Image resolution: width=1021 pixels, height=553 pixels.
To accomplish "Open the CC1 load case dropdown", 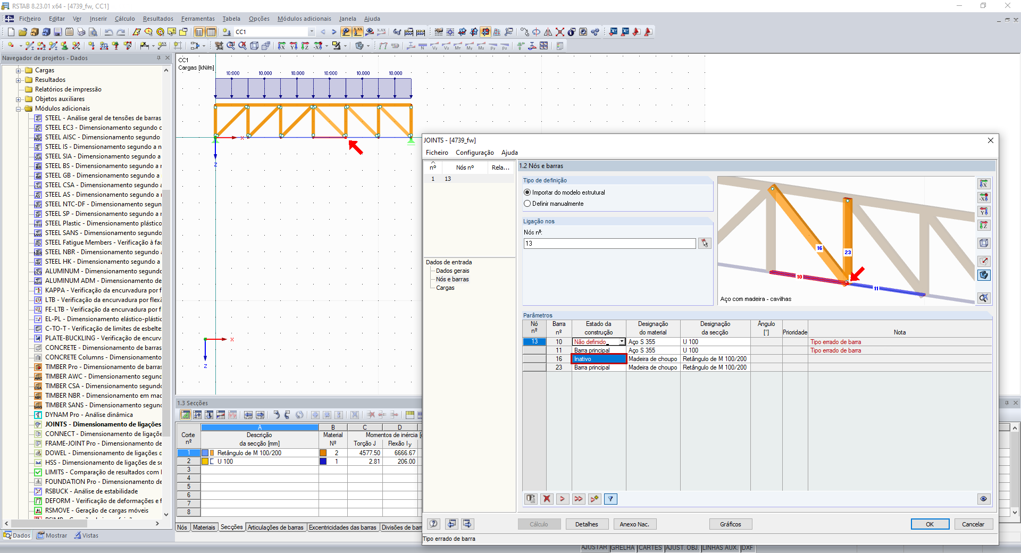I will coord(312,32).
